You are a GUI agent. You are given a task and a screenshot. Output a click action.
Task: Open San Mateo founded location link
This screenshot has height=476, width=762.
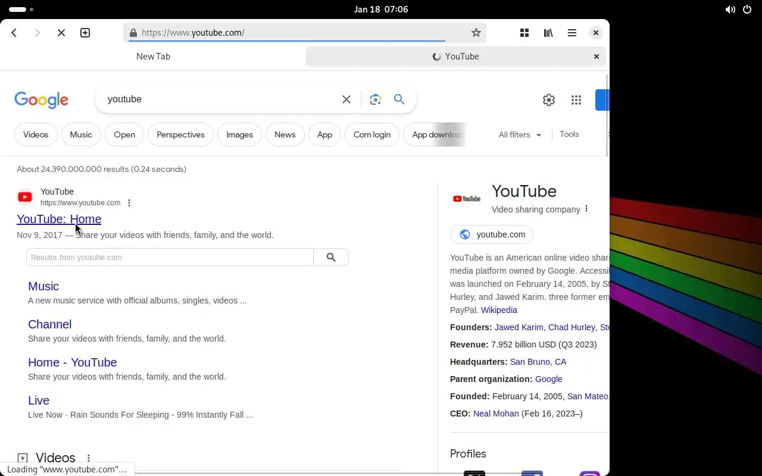click(588, 396)
